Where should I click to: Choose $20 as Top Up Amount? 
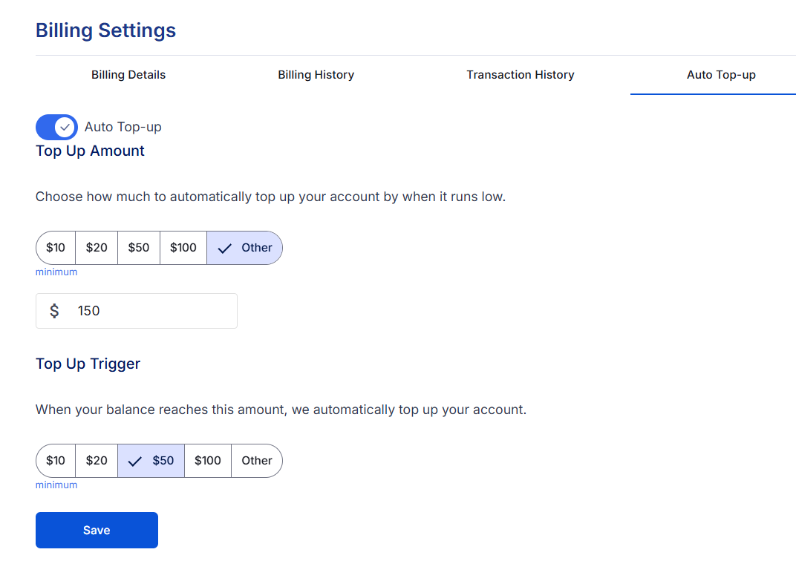tap(97, 248)
